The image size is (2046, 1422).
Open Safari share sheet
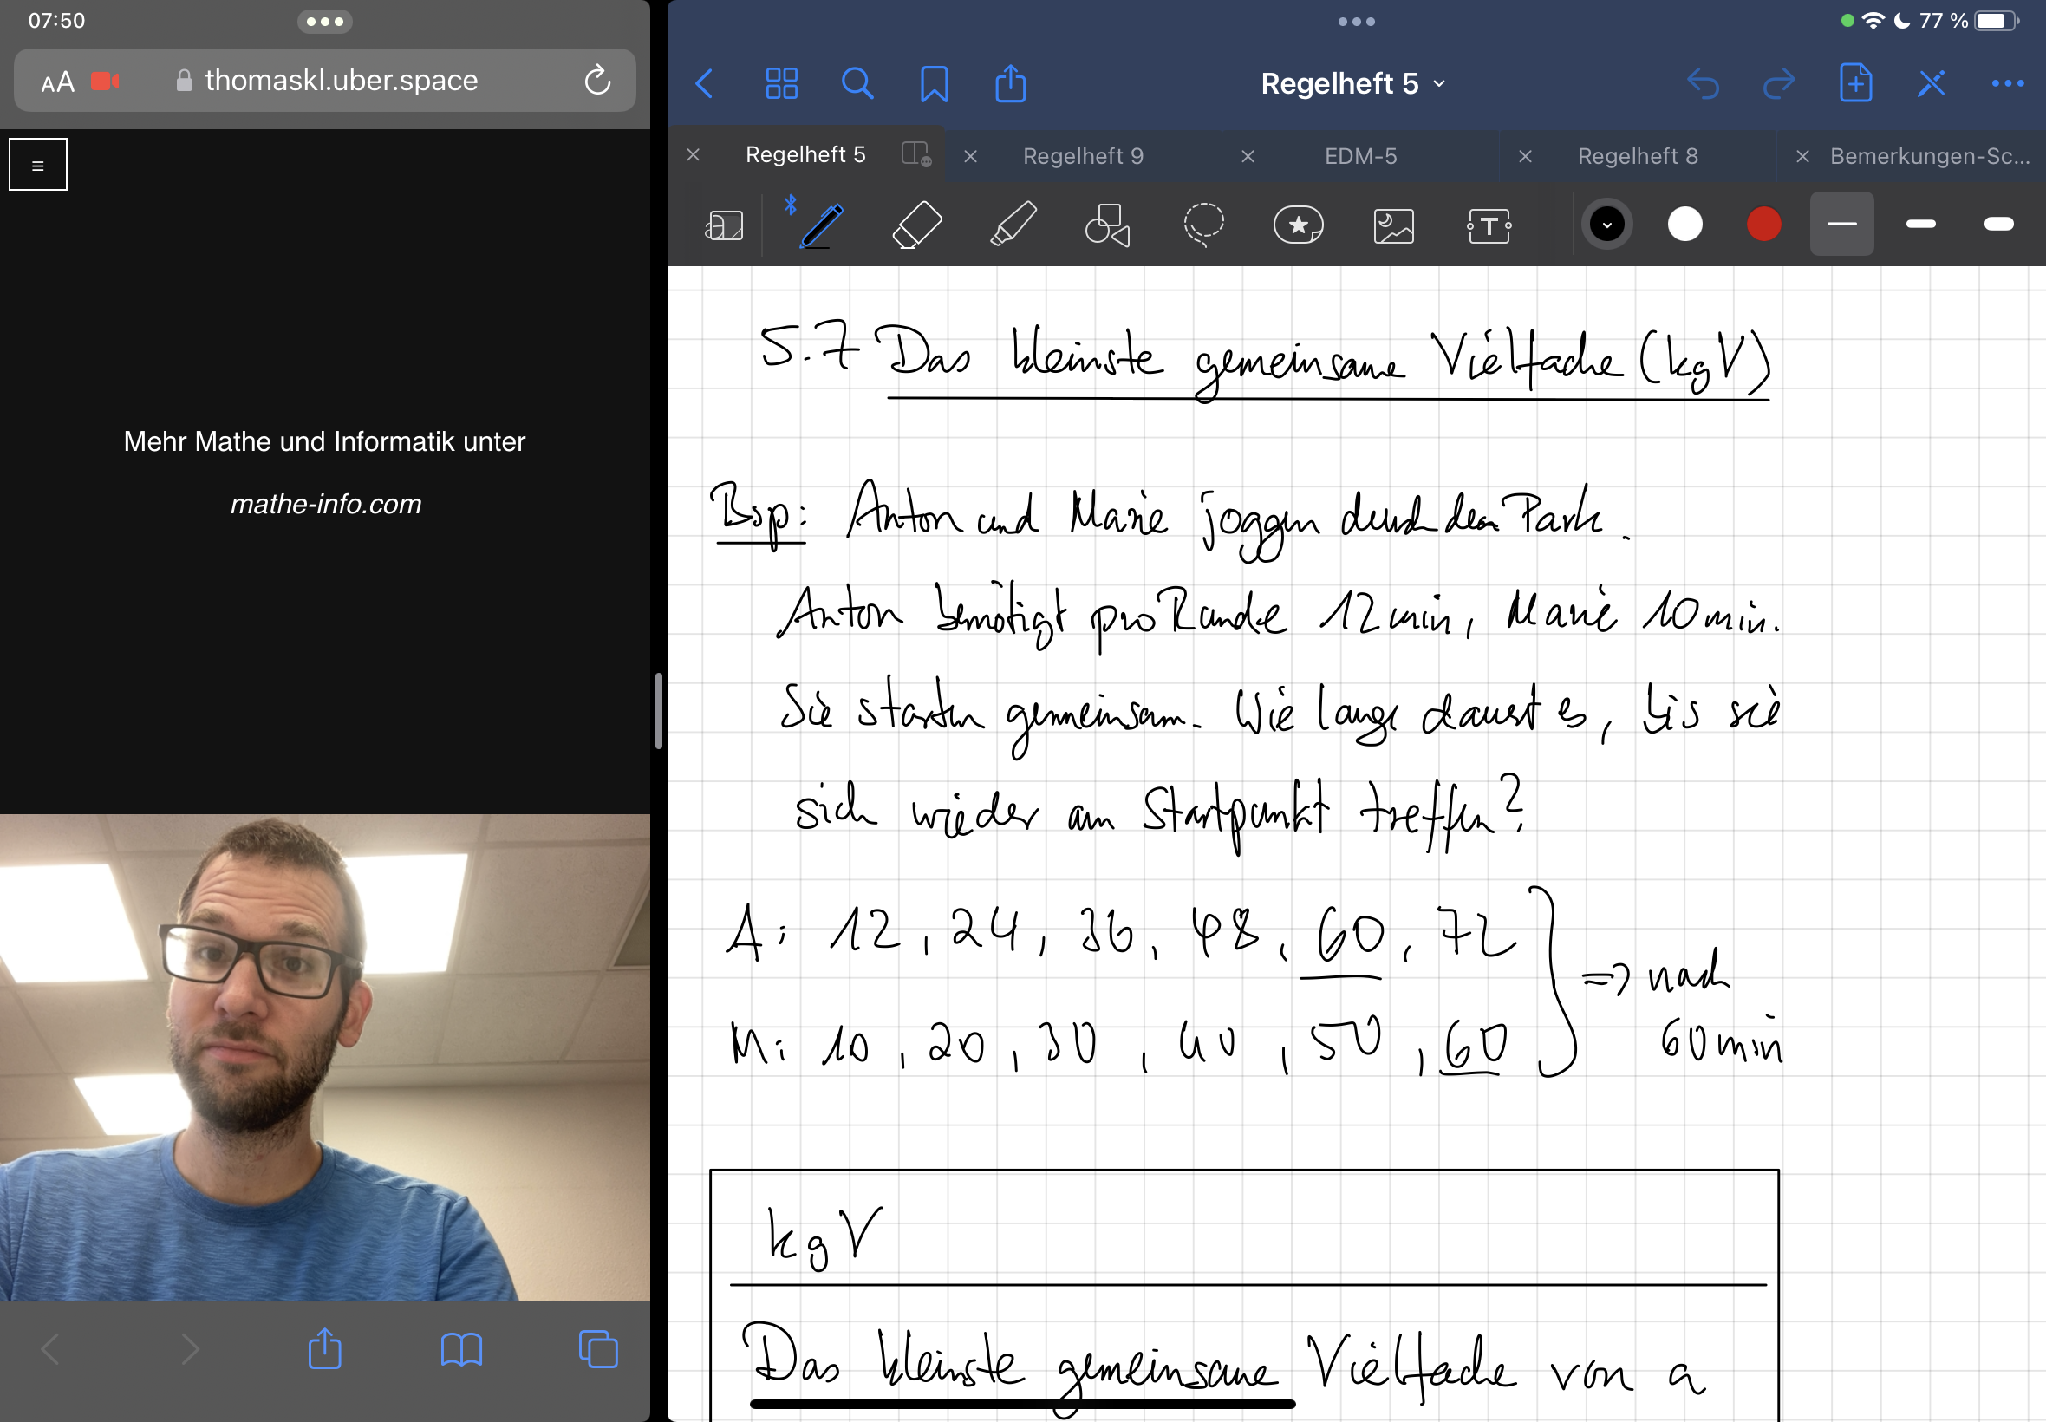[x=324, y=1349]
